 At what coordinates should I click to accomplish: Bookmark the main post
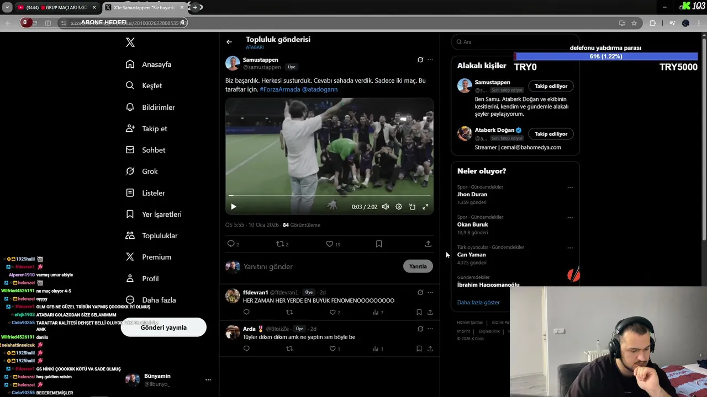pyautogui.click(x=379, y=244)
